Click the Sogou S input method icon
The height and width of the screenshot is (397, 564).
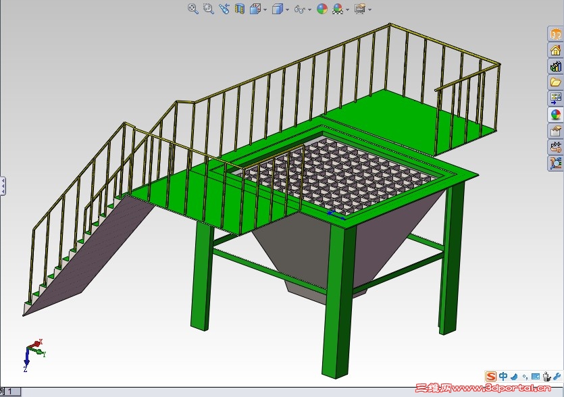491,377
